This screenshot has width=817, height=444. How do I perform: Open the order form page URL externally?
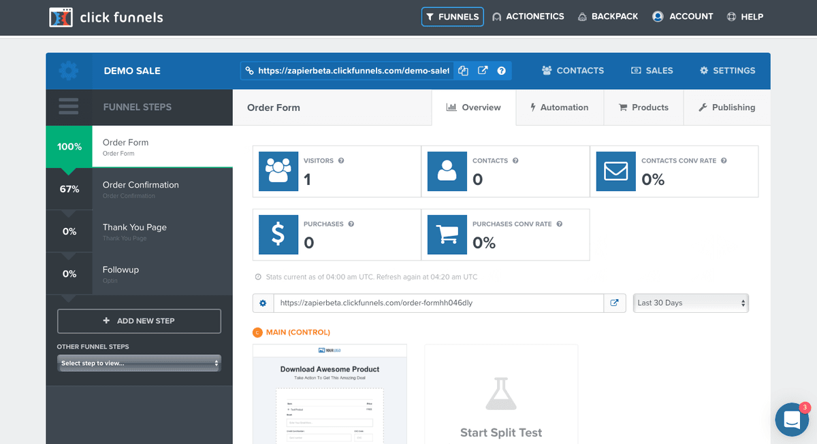pos(615,303)
